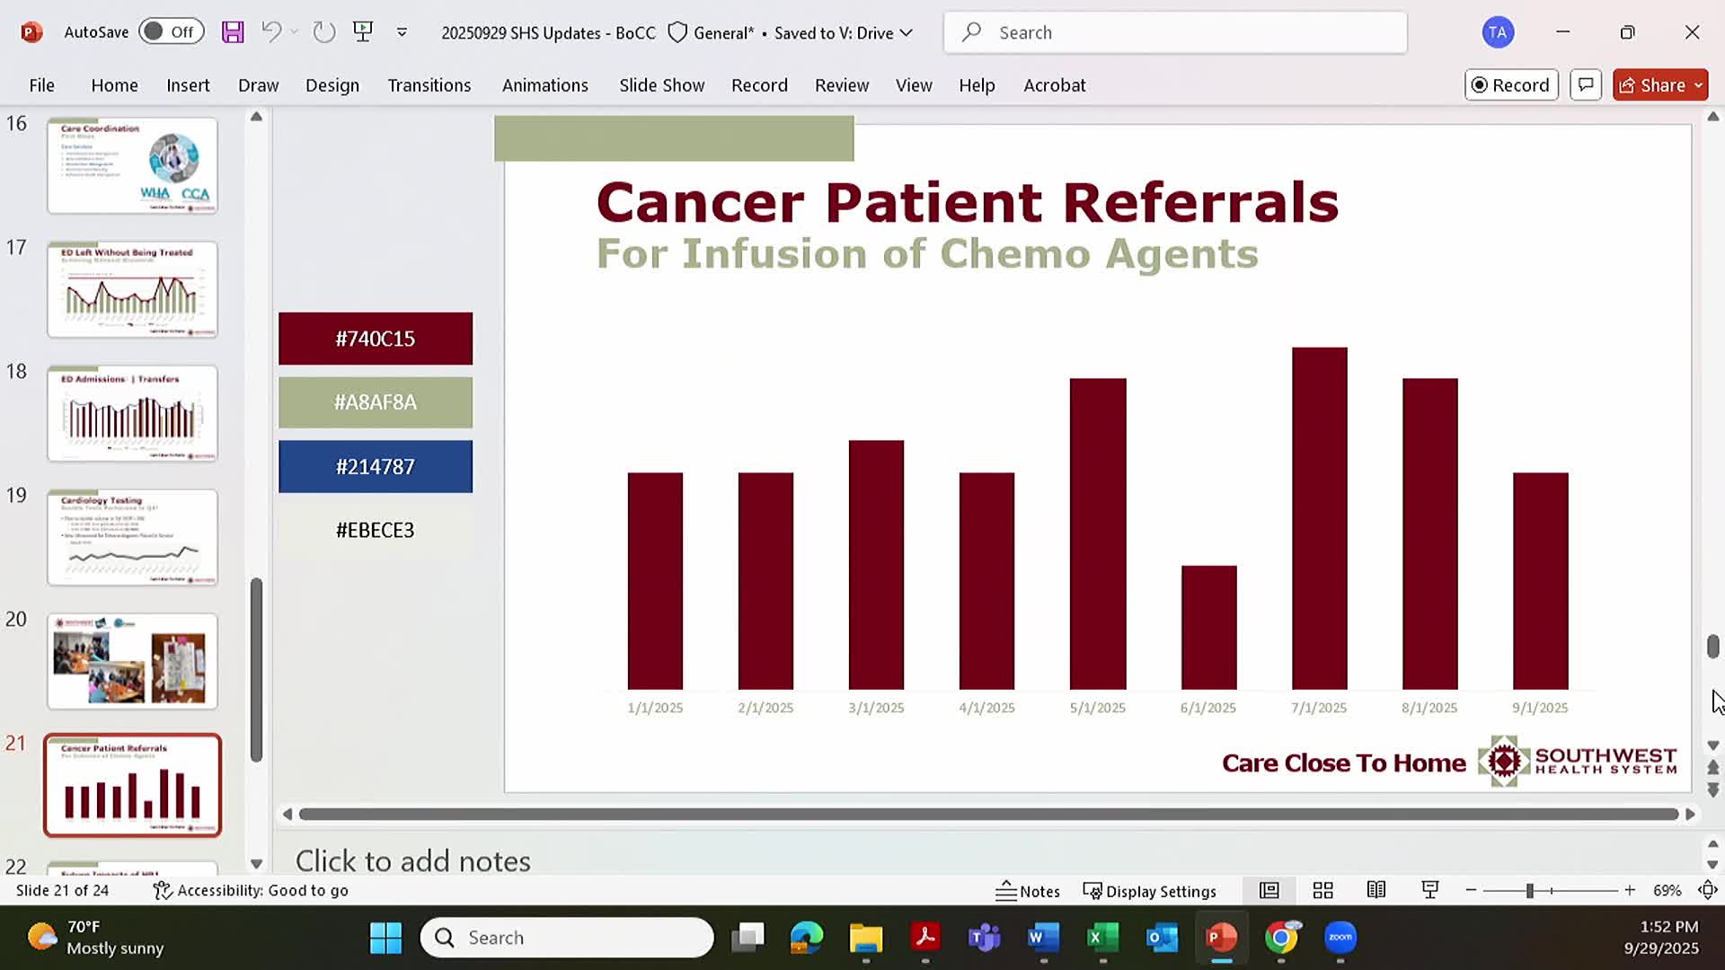Click the Undo arrow icon
This screenshot has height=970, width=1725.
pos(270,32)
